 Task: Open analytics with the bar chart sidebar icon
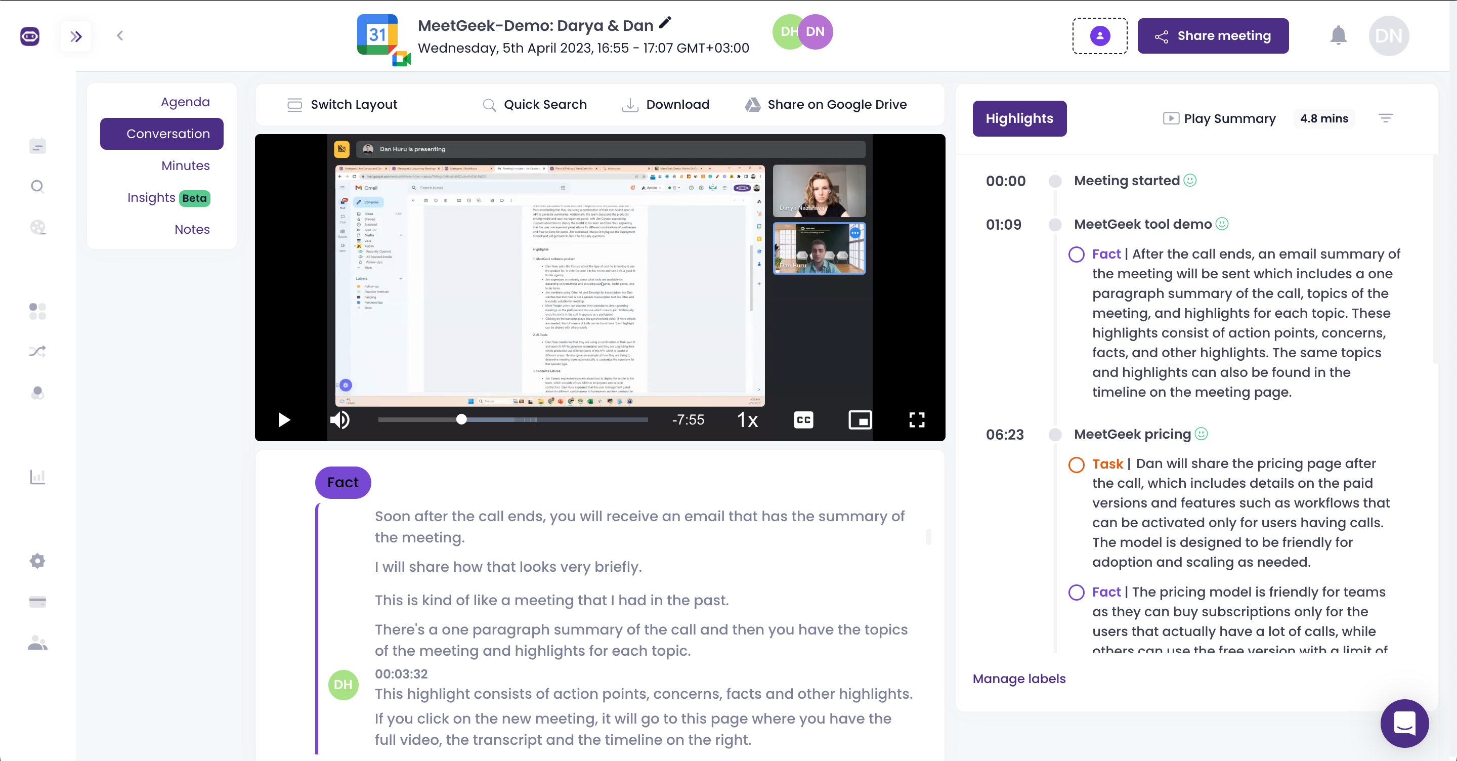pyautogui.click(x=37, y=477)
